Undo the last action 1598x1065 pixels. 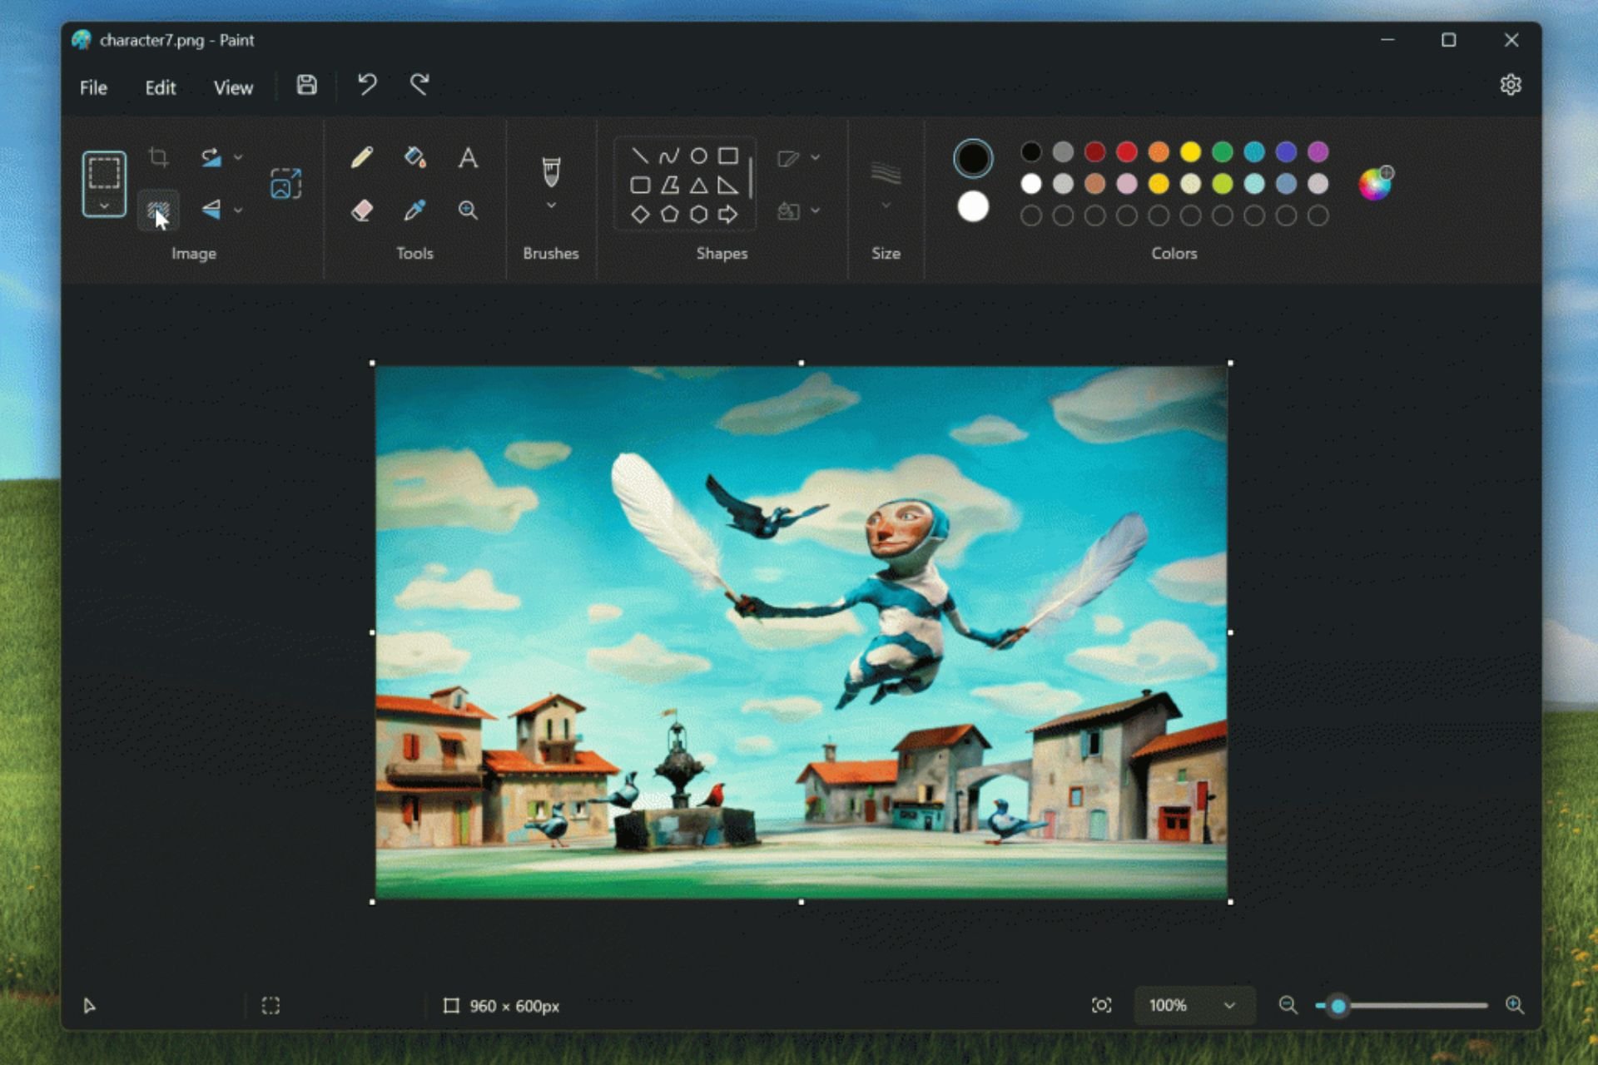point(366,86)
